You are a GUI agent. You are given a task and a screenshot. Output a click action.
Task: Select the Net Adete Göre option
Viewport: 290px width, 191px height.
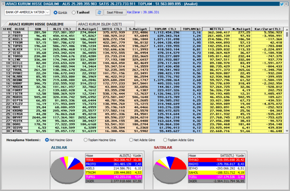click(131, 140)
